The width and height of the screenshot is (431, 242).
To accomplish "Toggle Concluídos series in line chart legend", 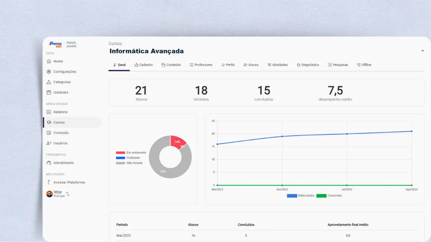I will (329, 196).
